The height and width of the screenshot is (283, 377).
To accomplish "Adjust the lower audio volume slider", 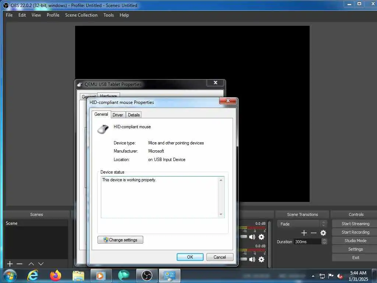I will coord(243,259).
